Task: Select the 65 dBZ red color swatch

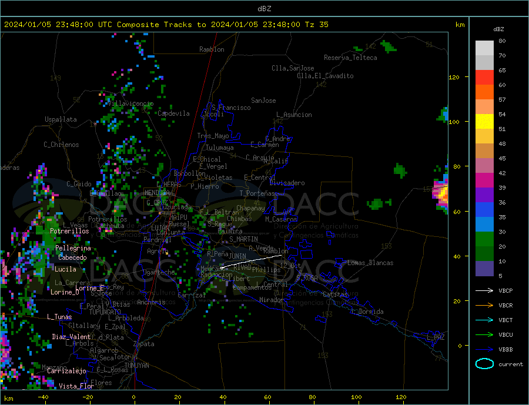Action: [484, 77]
